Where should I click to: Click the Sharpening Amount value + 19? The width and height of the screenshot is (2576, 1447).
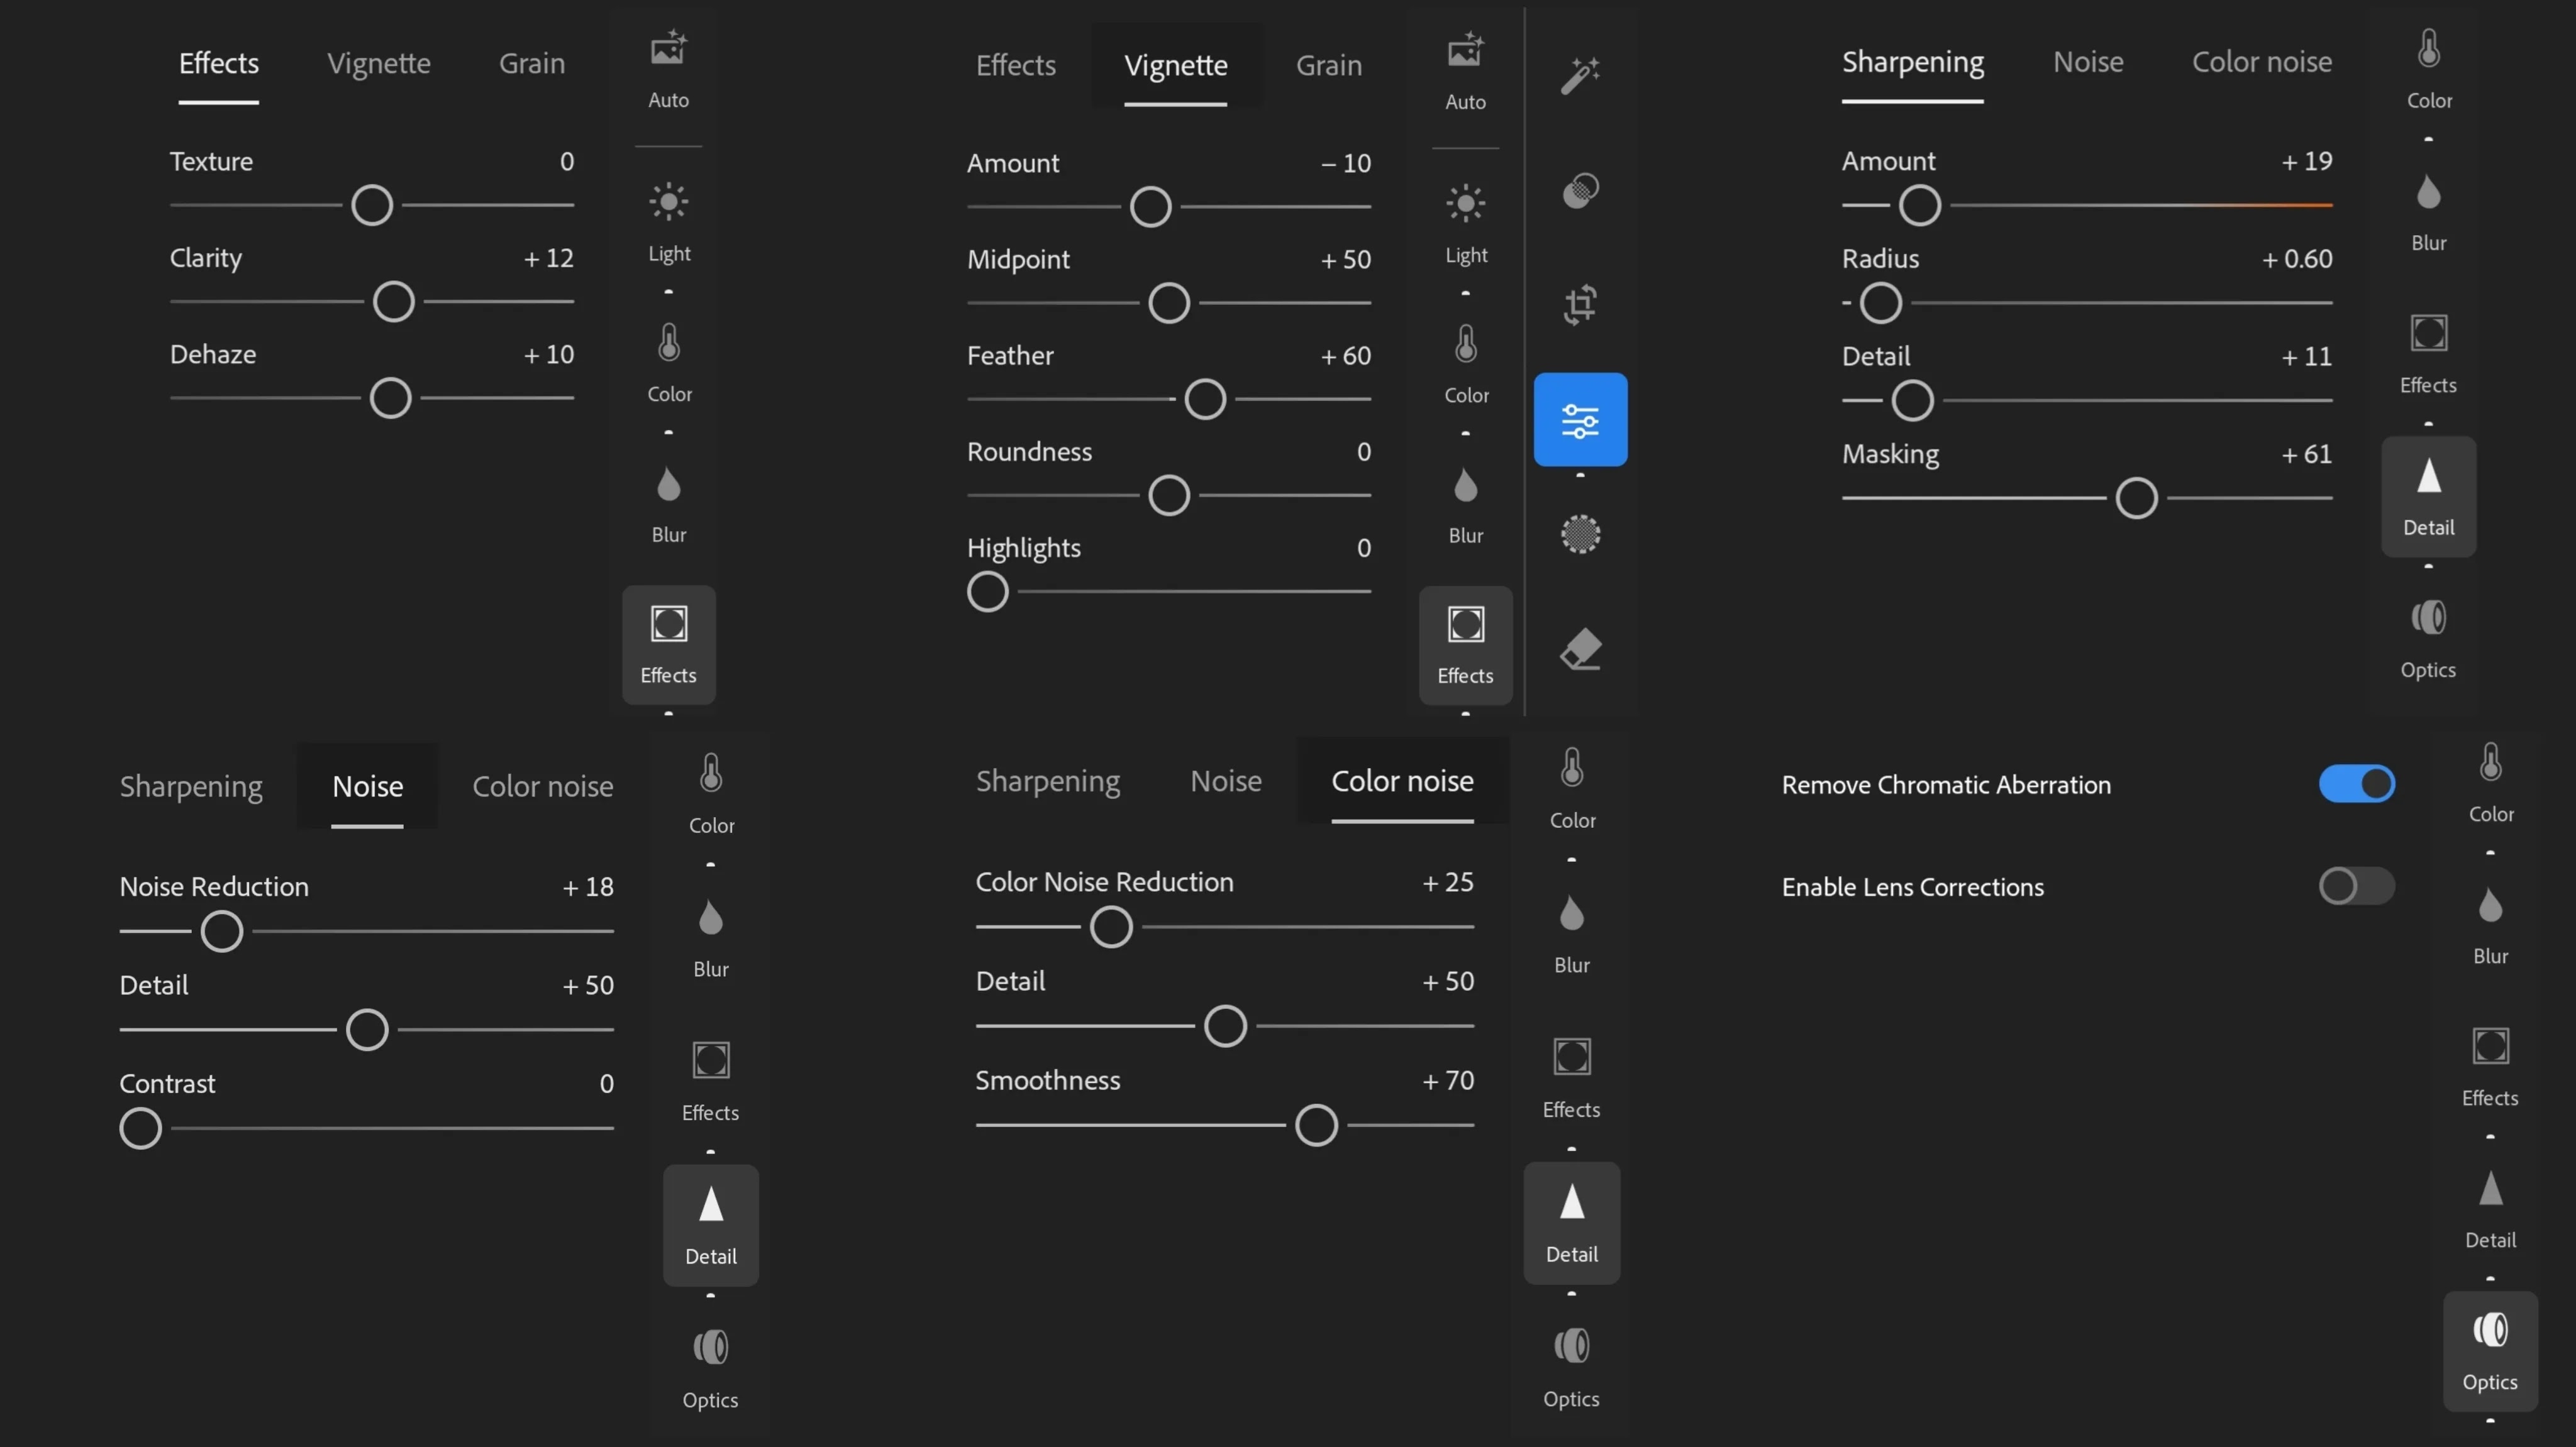click(x=2306, y=161)
